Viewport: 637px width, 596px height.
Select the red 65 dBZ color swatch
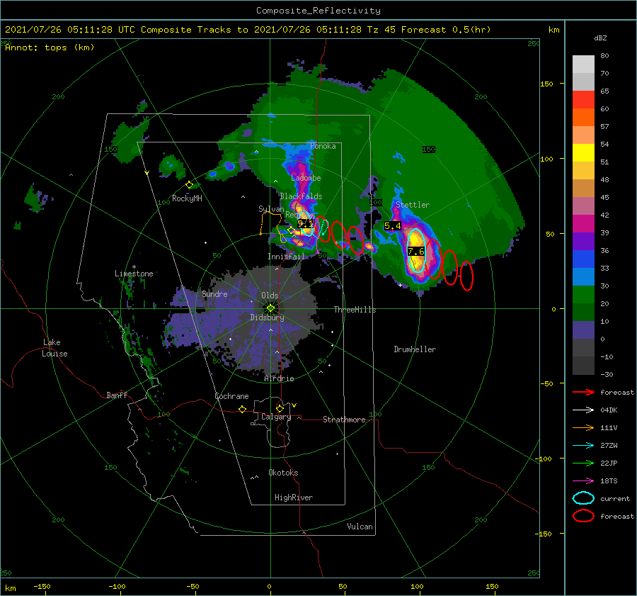point(583,100)
